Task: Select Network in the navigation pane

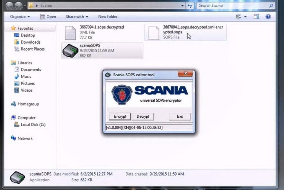Action: 25,138
